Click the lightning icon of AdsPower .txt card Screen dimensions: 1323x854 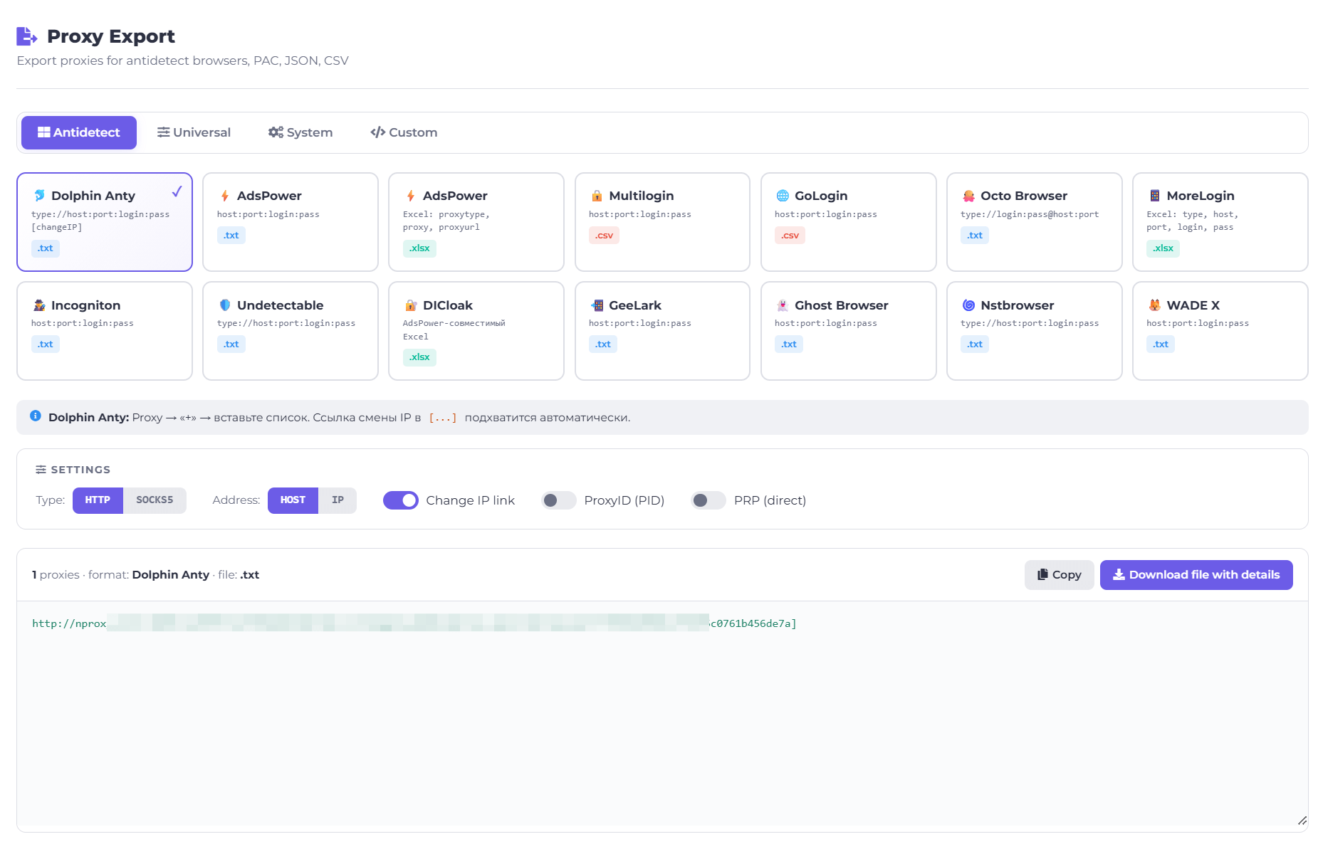tap(225, 196)
